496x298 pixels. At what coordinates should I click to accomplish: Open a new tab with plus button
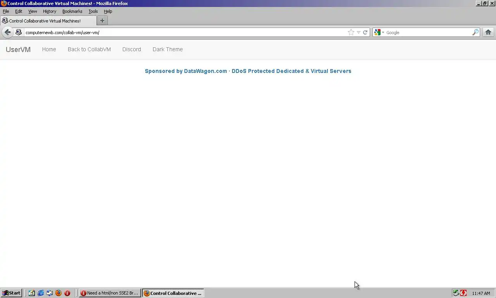click(102, 21)
